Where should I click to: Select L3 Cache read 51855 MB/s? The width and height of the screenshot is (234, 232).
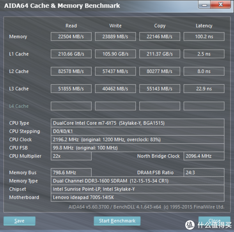[71, 89]
